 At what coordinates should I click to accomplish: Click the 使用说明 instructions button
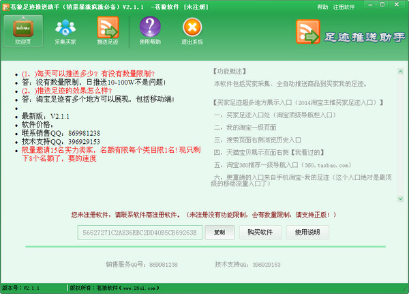click(x=307, y=232)
